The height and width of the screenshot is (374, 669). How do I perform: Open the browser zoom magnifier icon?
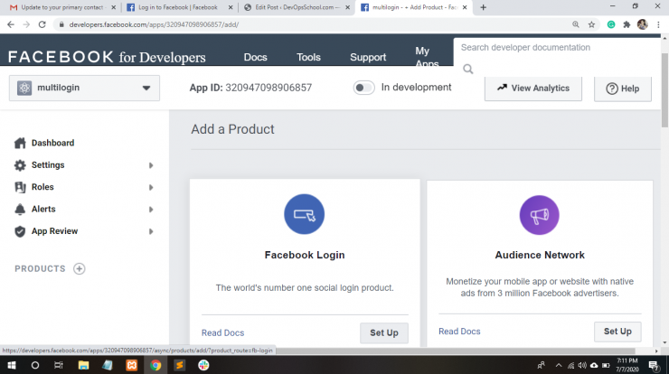576,24
